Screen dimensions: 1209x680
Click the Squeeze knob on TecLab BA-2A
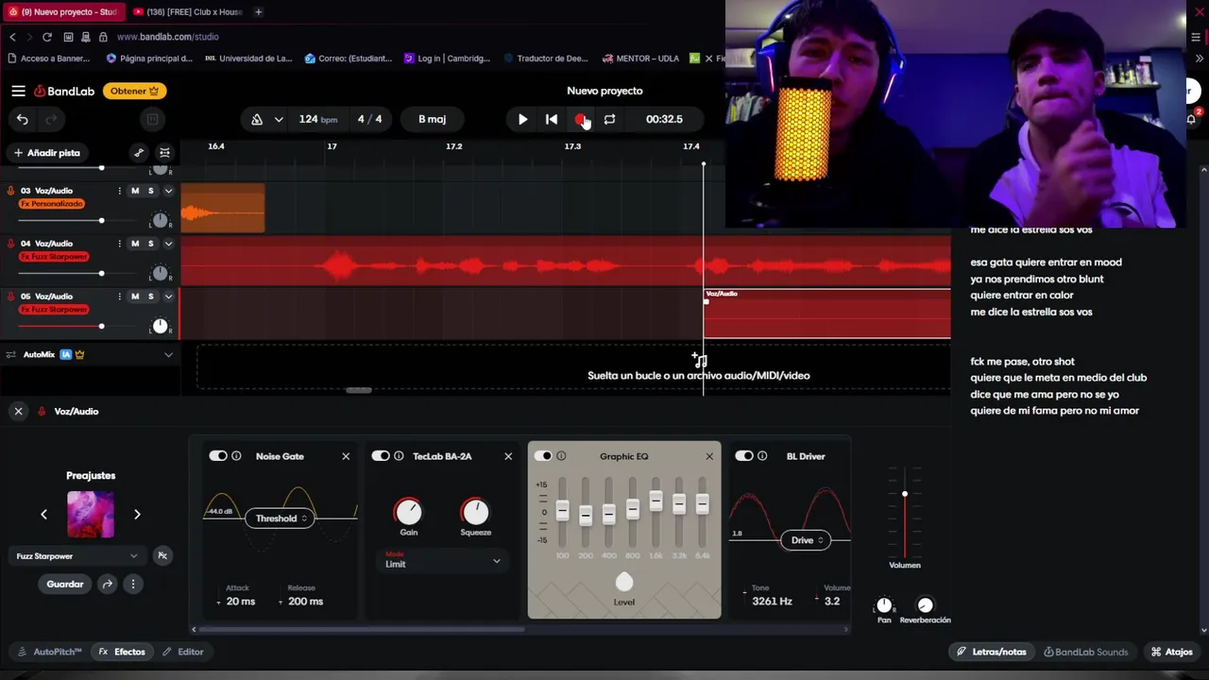(475, 512)
